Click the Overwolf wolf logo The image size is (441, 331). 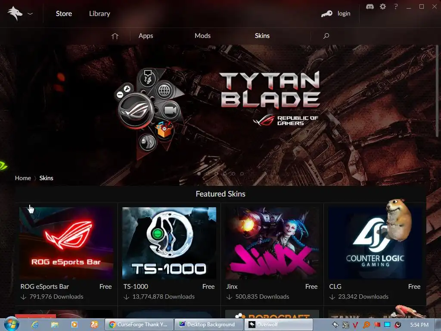pos(15,13)
